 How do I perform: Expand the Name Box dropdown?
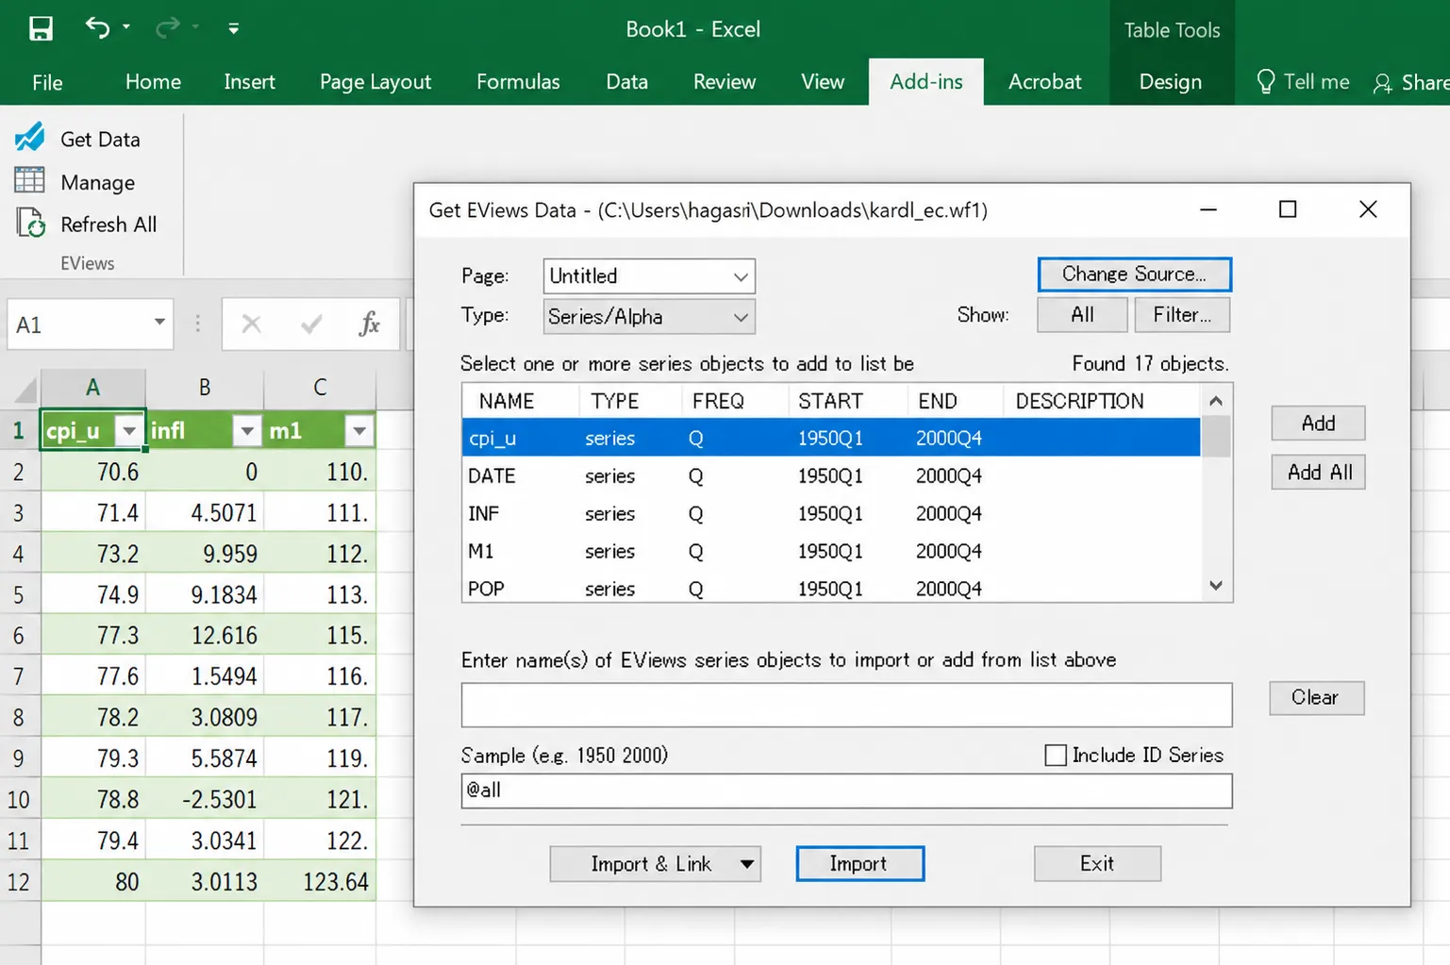(159, 323)
